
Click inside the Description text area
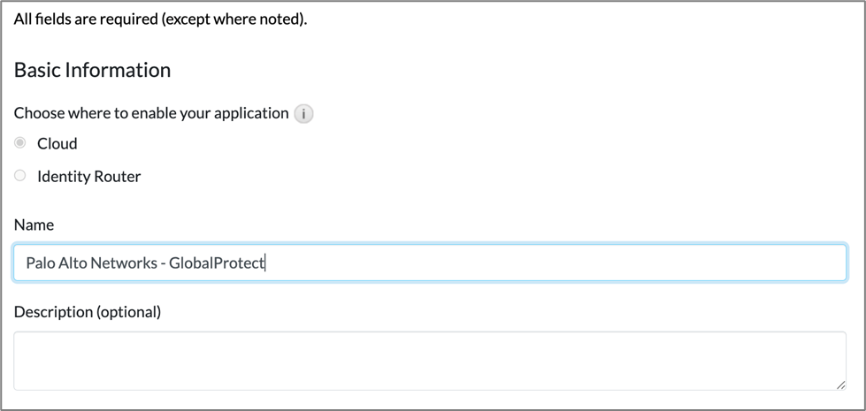coord(430,361)
